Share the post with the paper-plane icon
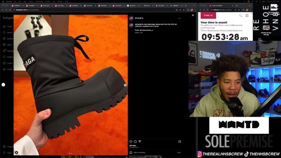 click(140, 141)
